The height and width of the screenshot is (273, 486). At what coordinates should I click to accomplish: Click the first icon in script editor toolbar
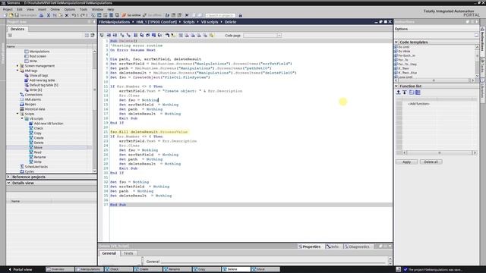pos(102,36)
